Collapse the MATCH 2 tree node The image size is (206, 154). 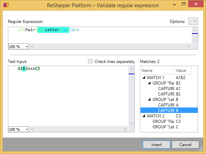pos(144,116)
